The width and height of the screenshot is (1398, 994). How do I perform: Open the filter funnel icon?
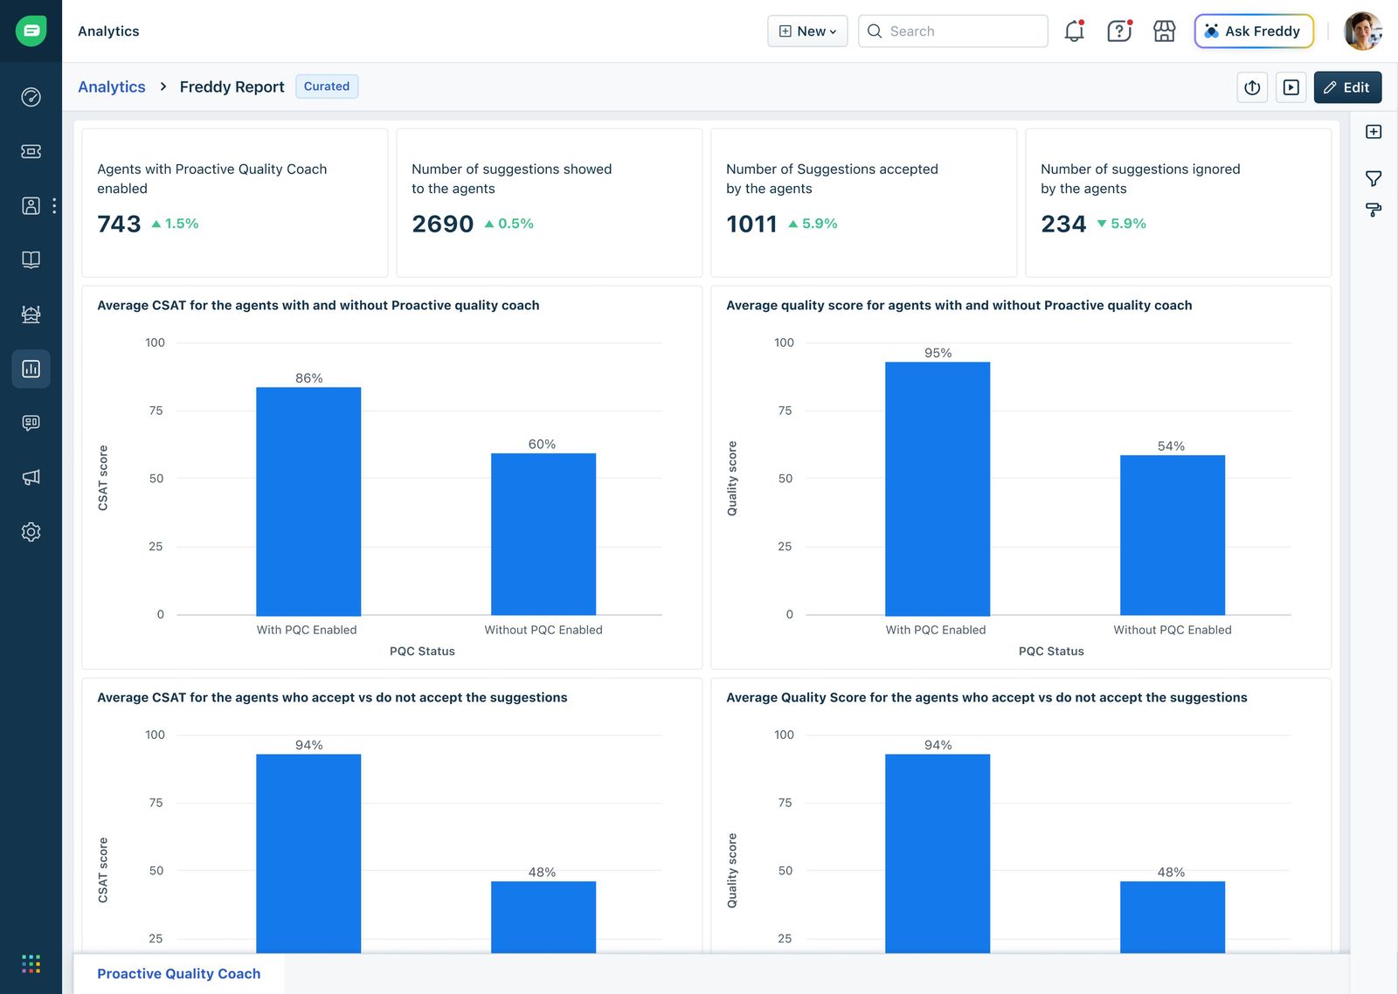point(1374,178)
